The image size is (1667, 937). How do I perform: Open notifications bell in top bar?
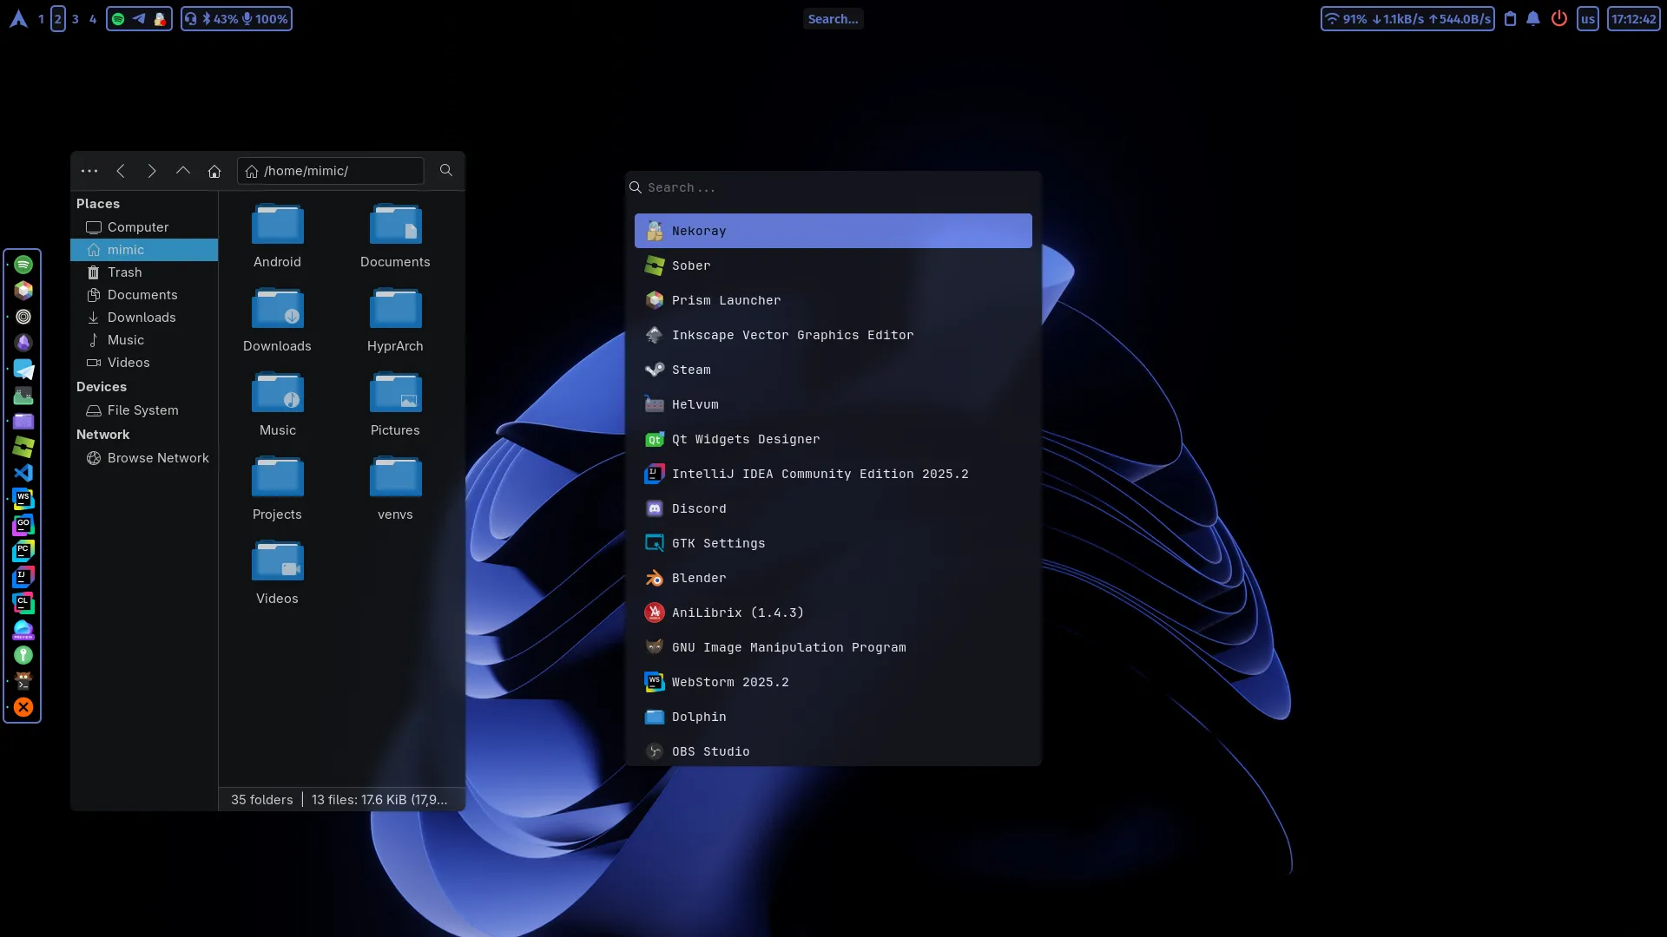pyautogui.click(x=1533, y=19)
